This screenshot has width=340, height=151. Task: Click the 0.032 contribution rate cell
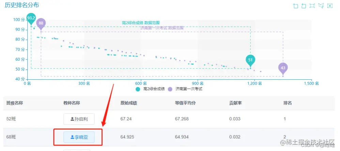pyautogui.click(x=235, y=137)
